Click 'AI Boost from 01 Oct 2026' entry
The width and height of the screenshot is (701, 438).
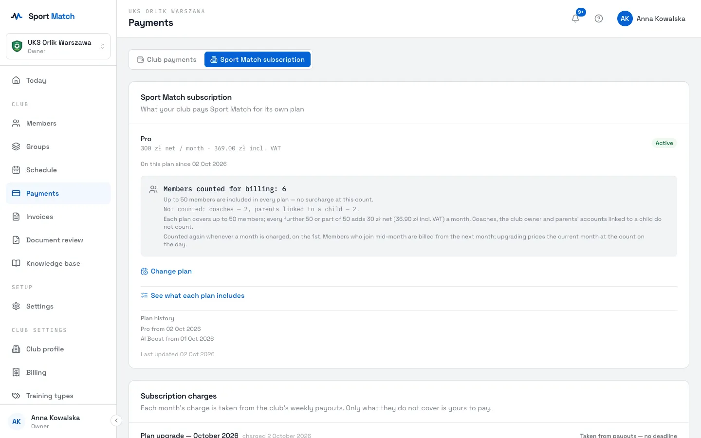pyautogui.click(x=177, y=339)
